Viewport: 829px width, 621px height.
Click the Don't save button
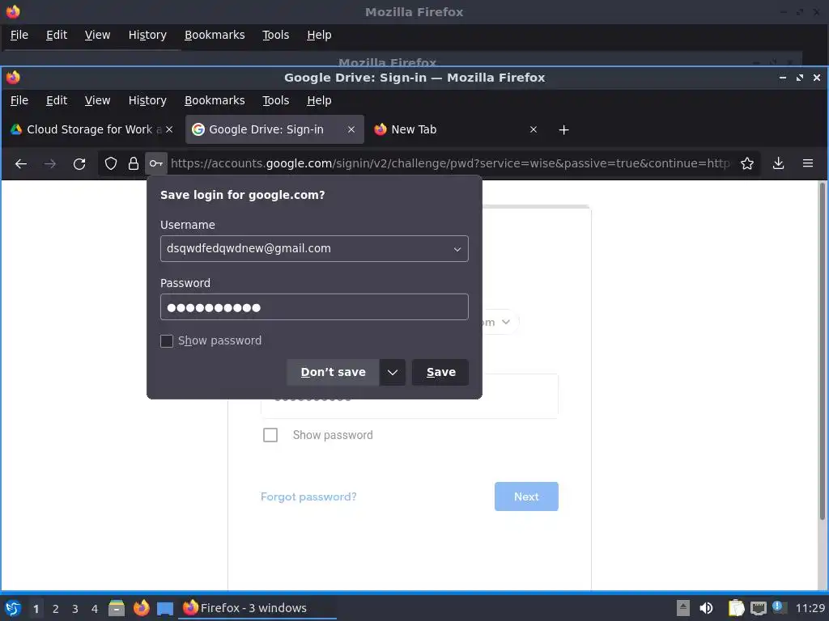tap(333, 372)
